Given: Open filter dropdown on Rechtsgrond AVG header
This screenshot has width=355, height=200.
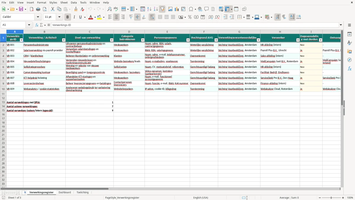Looking at the screenshot, I should tap(216, 40).
